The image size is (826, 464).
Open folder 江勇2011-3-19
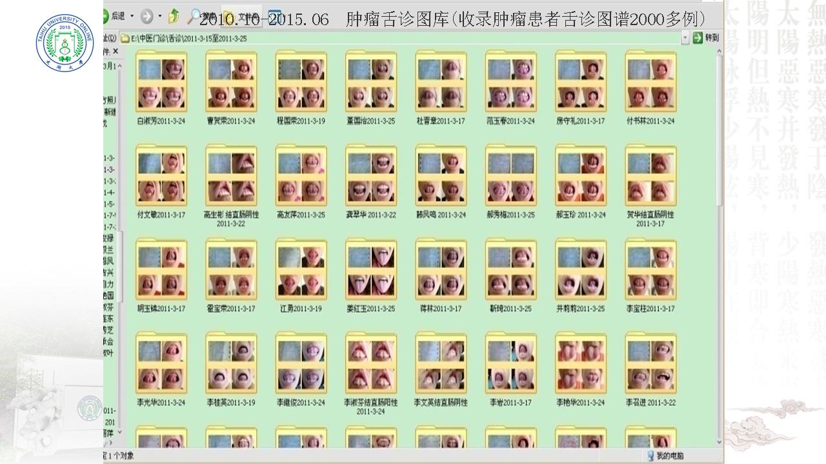(x=301, y=271)
